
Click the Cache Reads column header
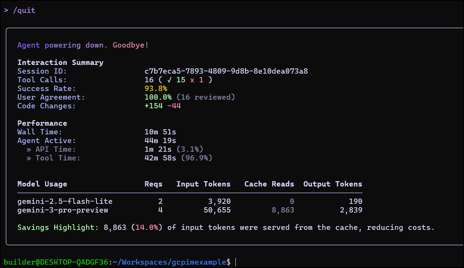(269, 184)
